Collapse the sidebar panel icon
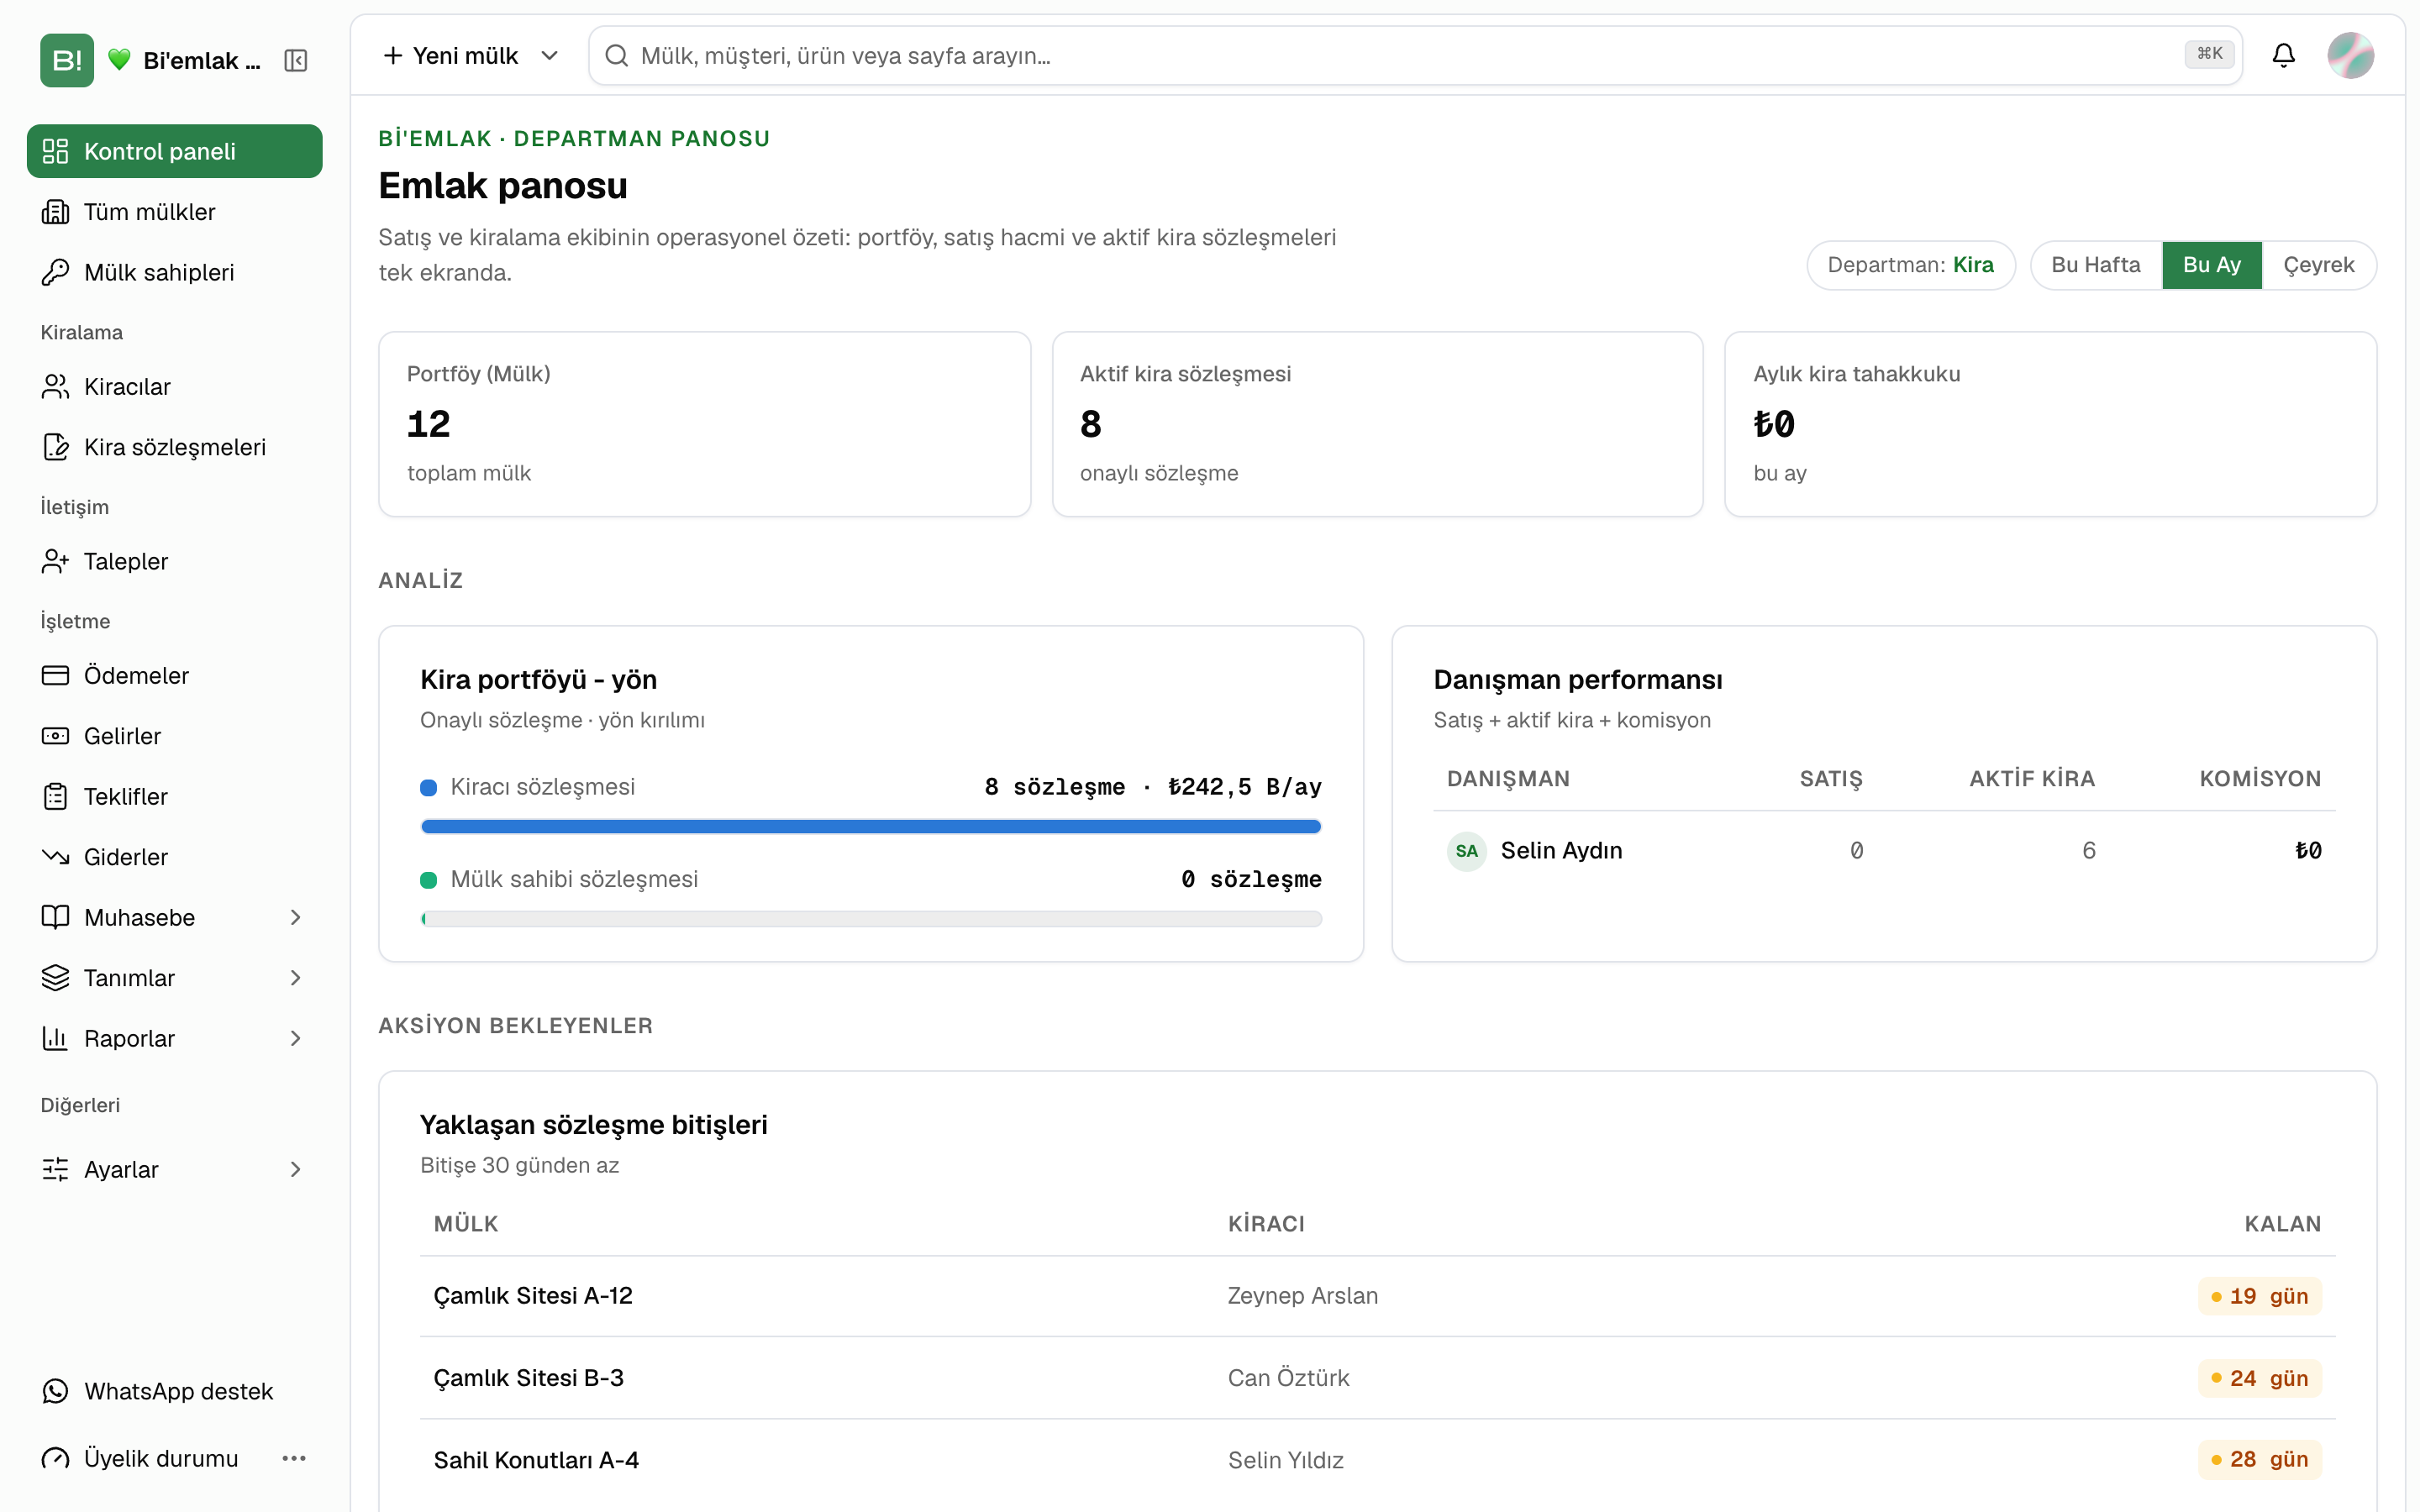 pyautogui.click(x=295, y=60)
